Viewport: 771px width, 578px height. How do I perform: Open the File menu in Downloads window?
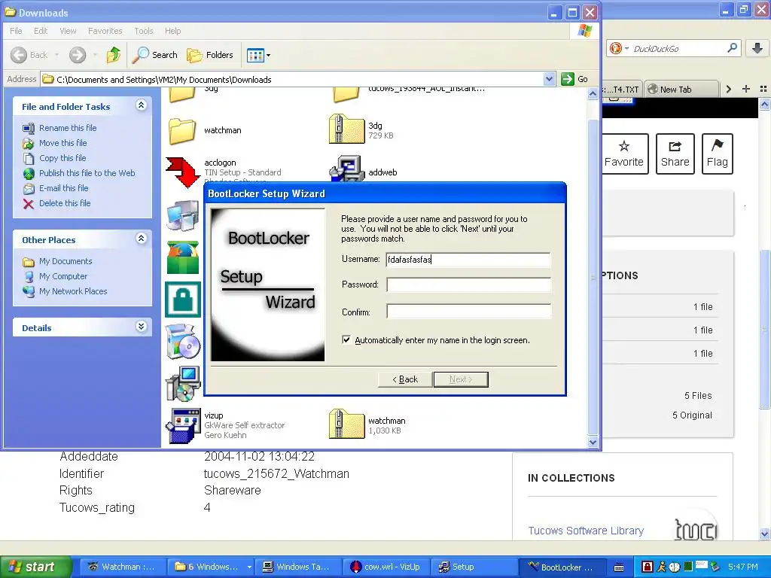(16, 30)
